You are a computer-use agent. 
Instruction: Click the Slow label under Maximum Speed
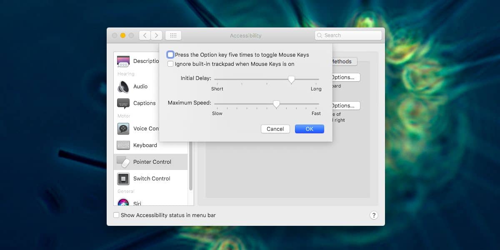(217, 113)
